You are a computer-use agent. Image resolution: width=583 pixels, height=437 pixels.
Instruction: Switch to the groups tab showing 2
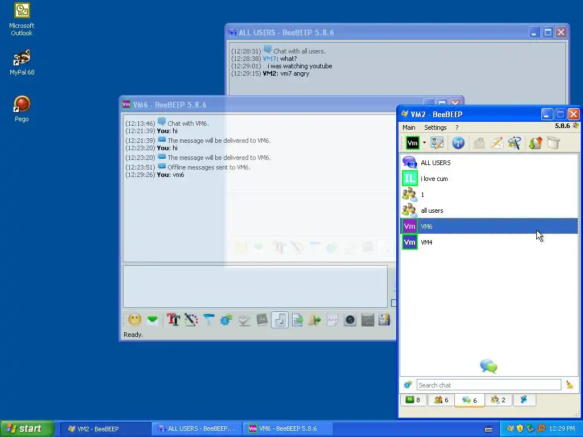coord(498,400)
